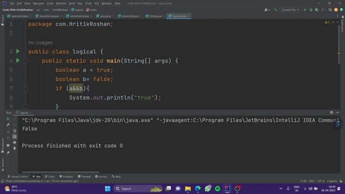Expand the Current File run configuration dropdown

click(x=290, y=10)
